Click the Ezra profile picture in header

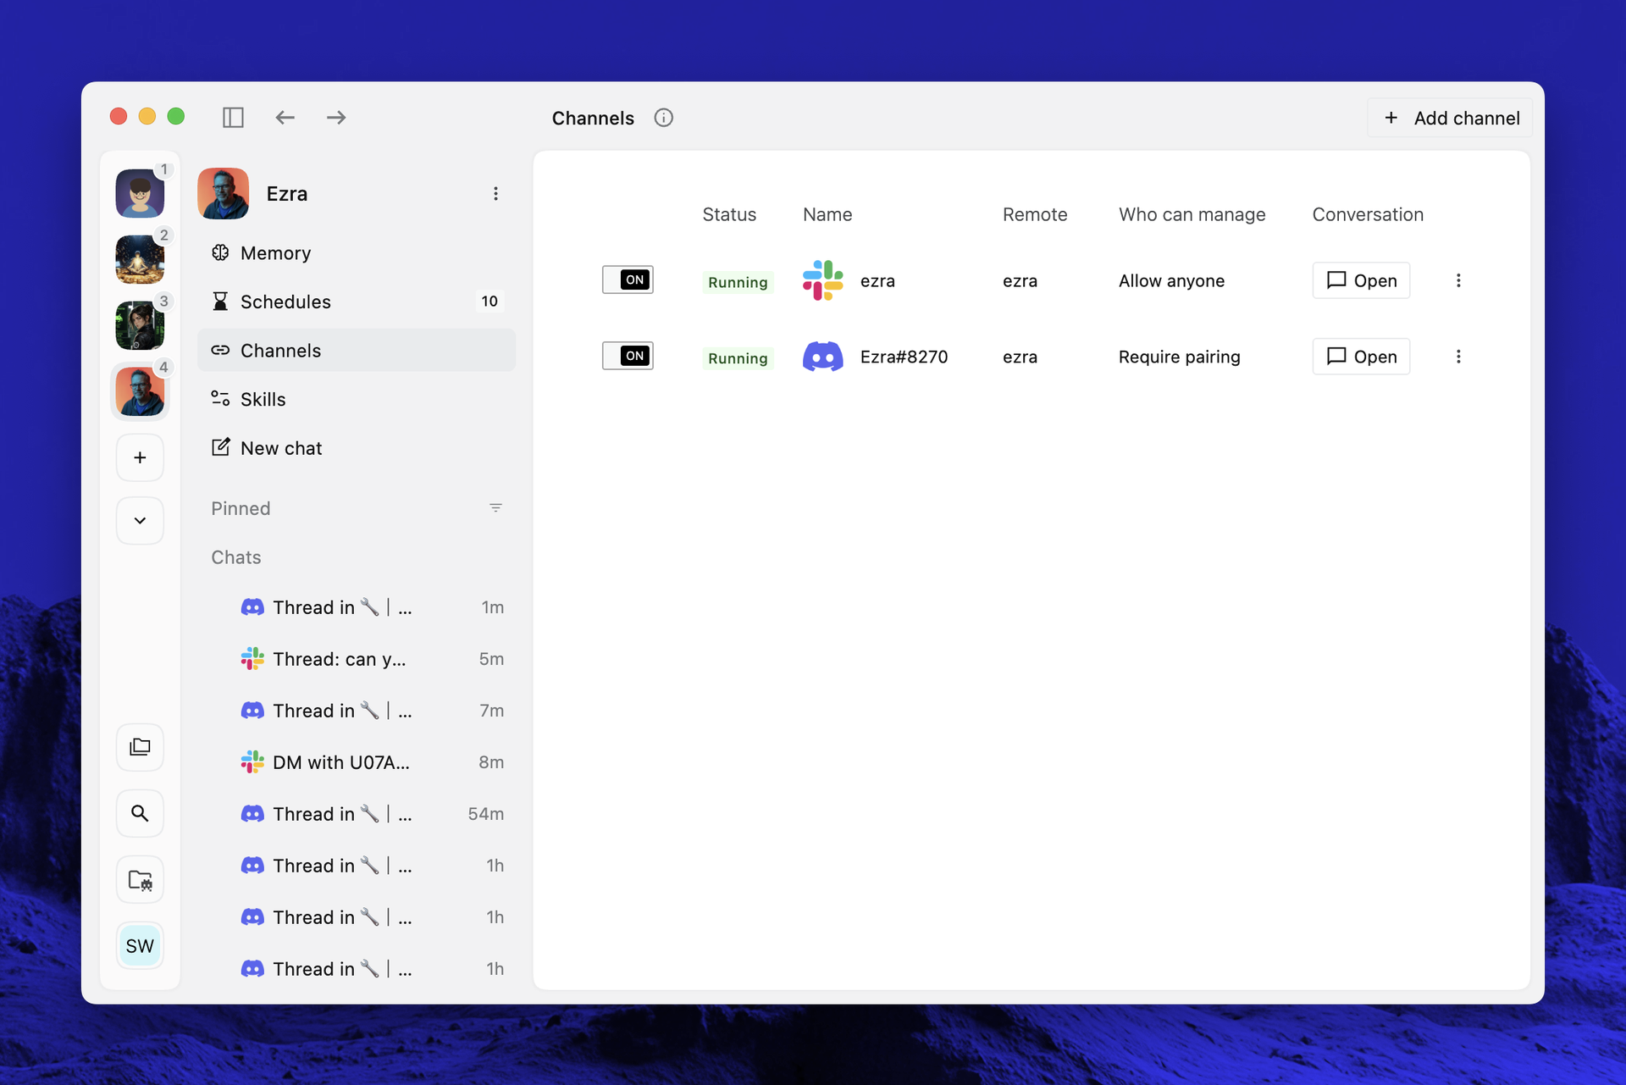click(x=224, y=193)
